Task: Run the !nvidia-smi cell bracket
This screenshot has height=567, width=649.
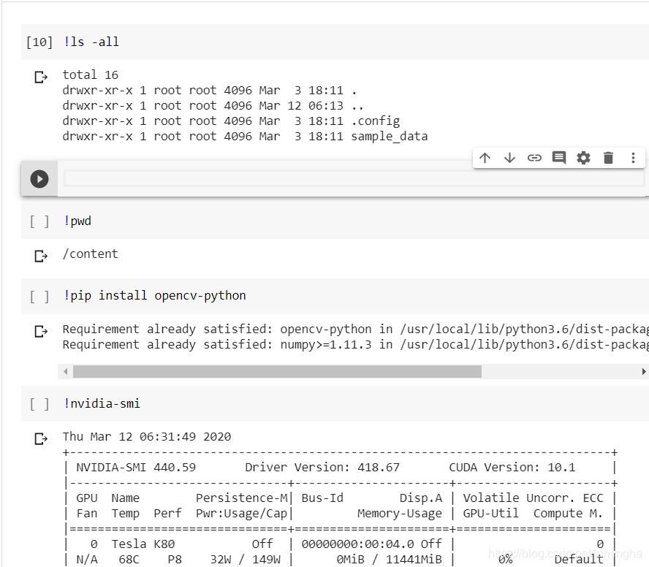Action: [x=39, y=404]
